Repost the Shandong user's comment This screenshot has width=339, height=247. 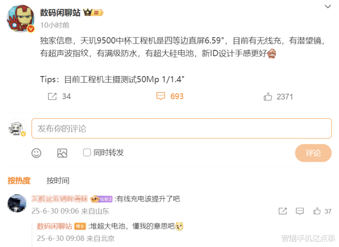(x=282, y=211)
